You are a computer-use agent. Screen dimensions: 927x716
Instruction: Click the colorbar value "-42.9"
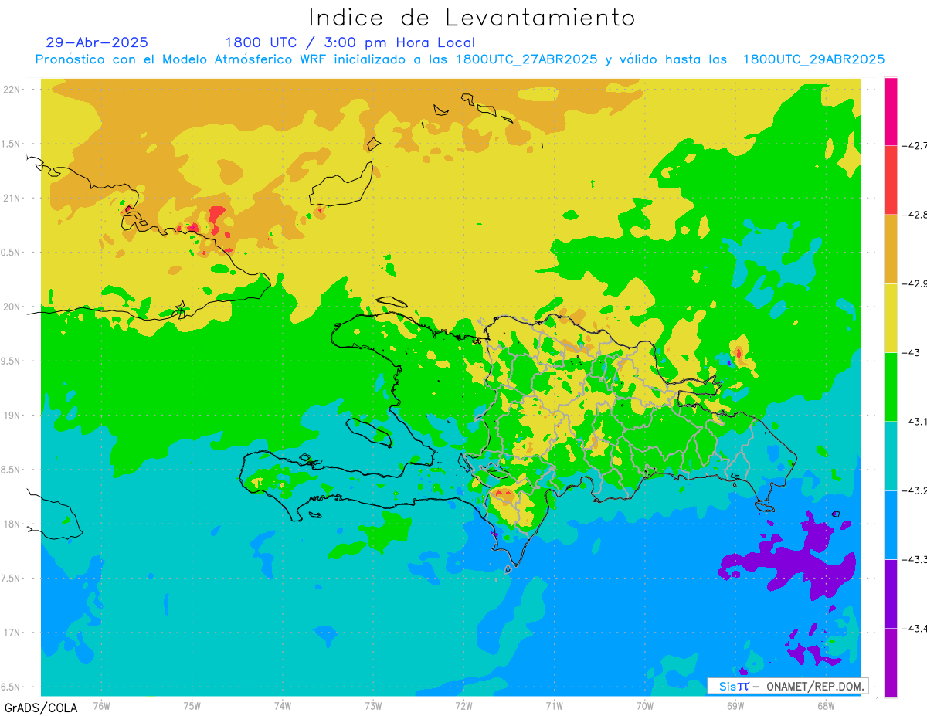pos(915,283)
